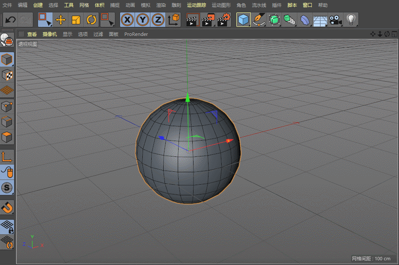Open the 选择 menu
The width and height of the screenshot is (399, 265).
coord(53,5)
